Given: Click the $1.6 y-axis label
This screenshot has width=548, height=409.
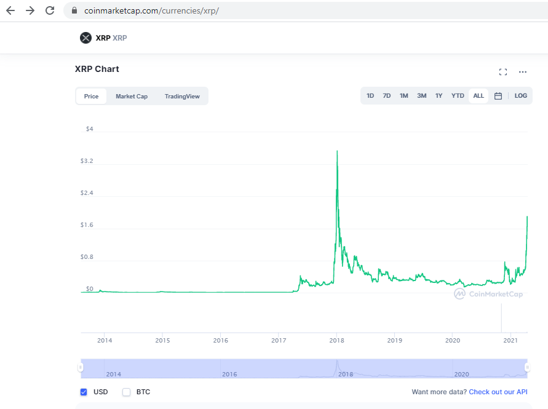Looking at the screenshot, I should [87, 224].
